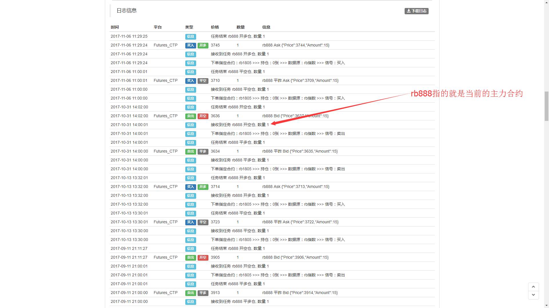Click the 下载日志 download button

click(416, 11)
